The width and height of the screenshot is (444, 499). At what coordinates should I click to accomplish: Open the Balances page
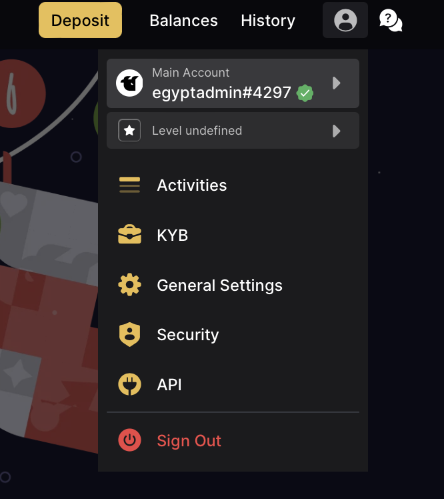(x=183, y=21)
